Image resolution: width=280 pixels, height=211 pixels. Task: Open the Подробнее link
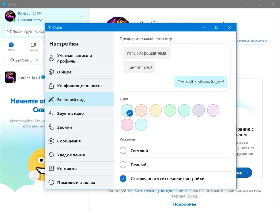(185, 204)
